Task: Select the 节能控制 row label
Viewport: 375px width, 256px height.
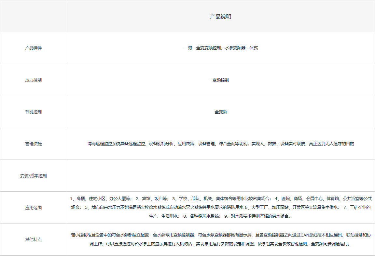Action: pyautogui.click(x=33, y=112)
